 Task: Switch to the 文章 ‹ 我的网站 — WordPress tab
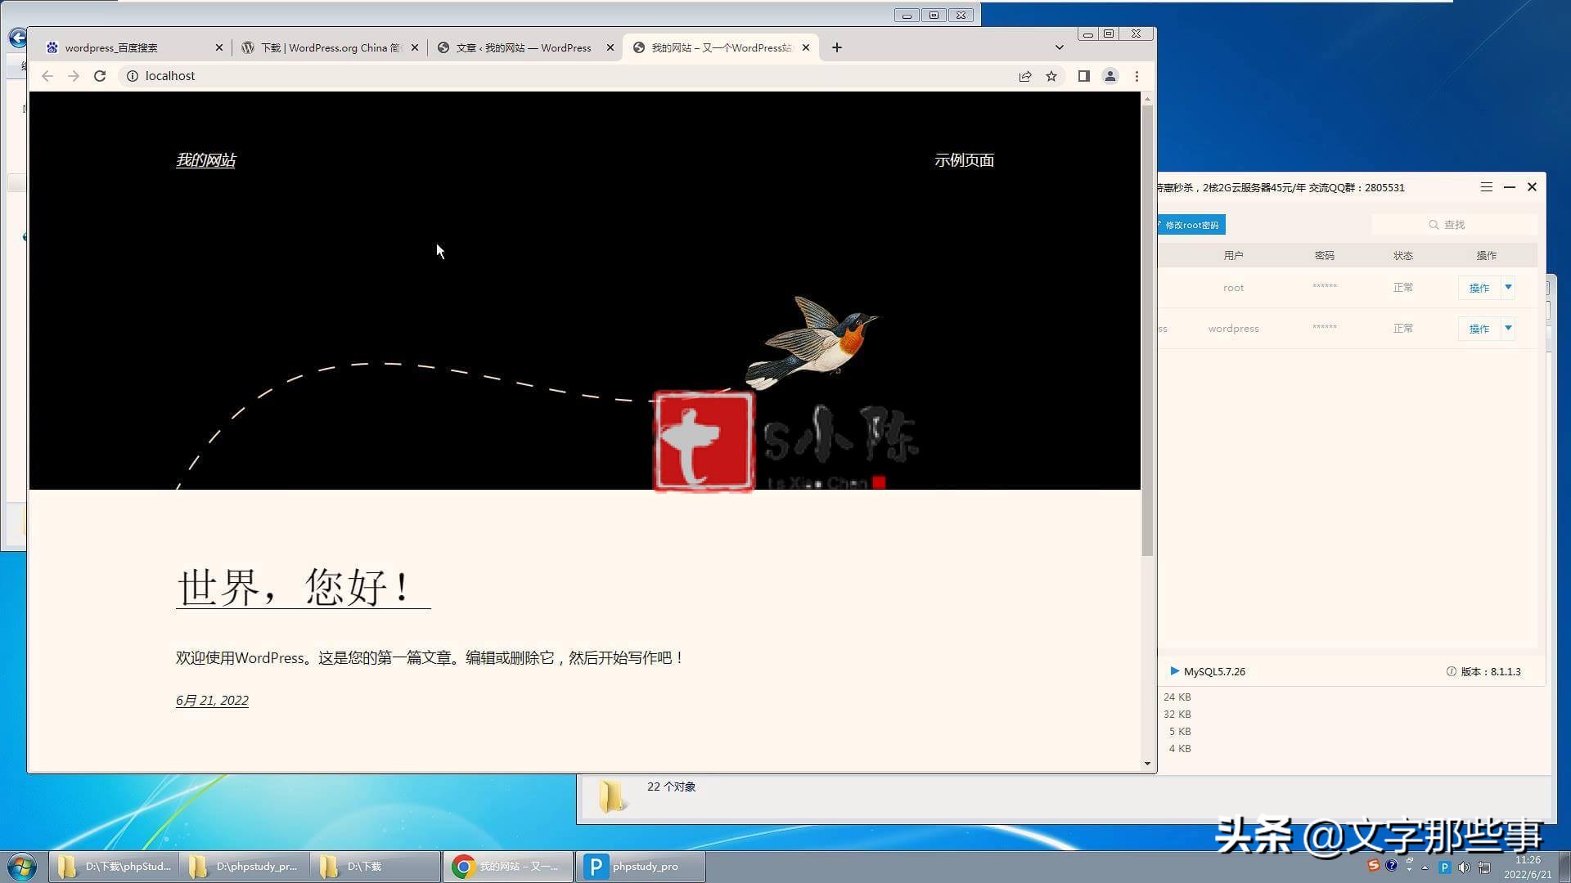(524, 47)
